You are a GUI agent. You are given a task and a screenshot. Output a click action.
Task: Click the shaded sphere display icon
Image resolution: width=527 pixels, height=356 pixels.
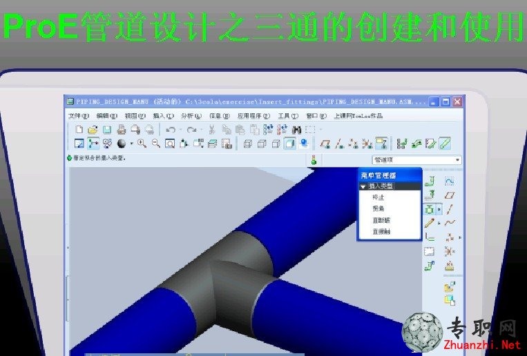click(122, 144)
